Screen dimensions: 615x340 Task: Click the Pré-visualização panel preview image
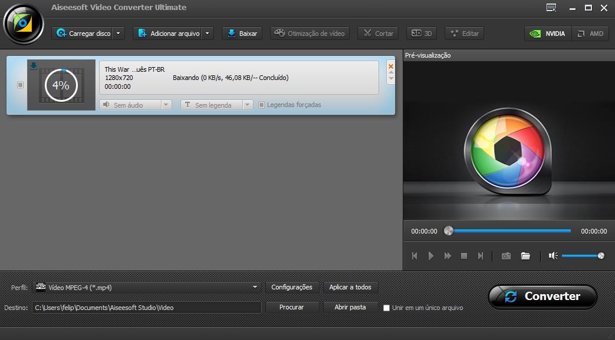click(509, 141)
